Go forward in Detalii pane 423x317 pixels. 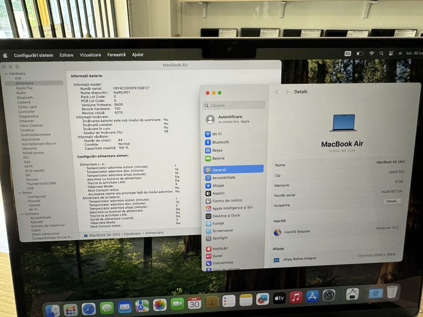287,92
